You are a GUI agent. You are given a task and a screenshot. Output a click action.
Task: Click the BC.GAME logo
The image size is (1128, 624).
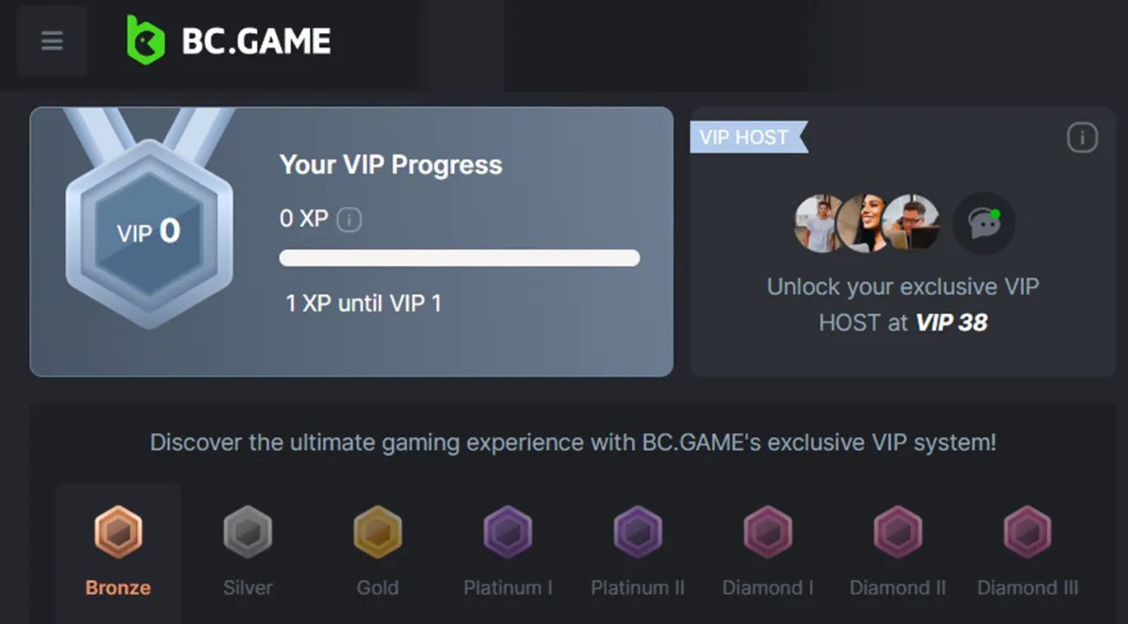(228, 38)
